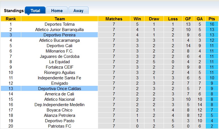Open Independiente Santa Fe team page
This screenshot has height=129, width=219.
[x=59, y=78]
